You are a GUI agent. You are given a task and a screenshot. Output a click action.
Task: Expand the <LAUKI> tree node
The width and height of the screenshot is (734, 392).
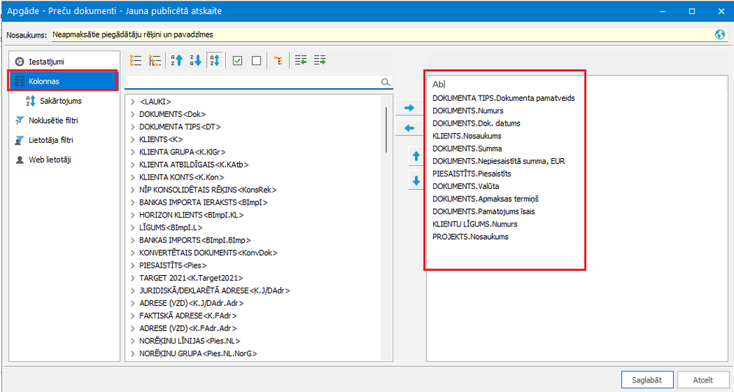[133, 101]
